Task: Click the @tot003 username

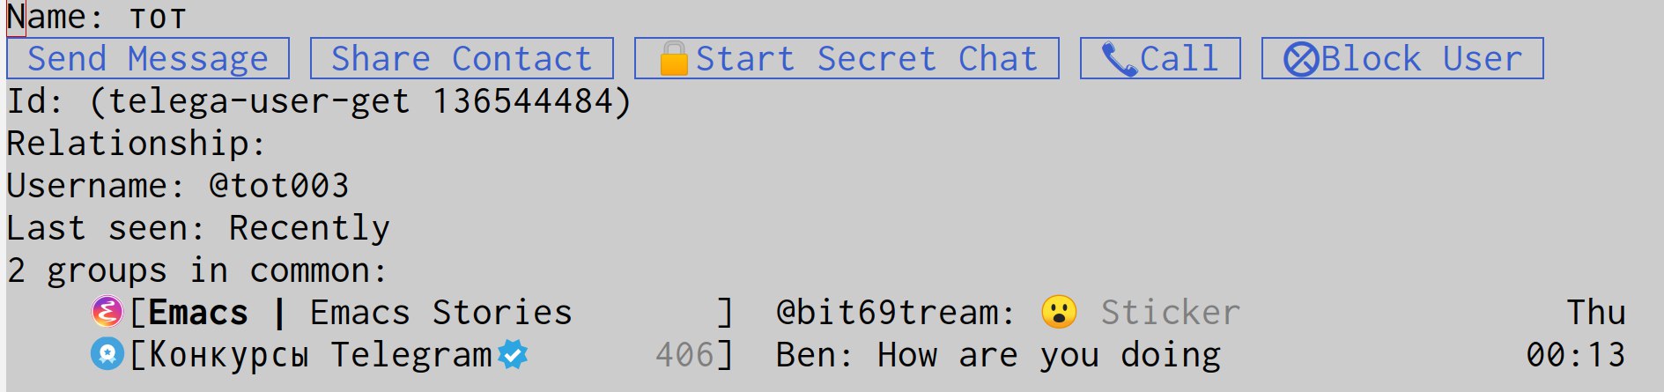Action: tap(278, 186)
